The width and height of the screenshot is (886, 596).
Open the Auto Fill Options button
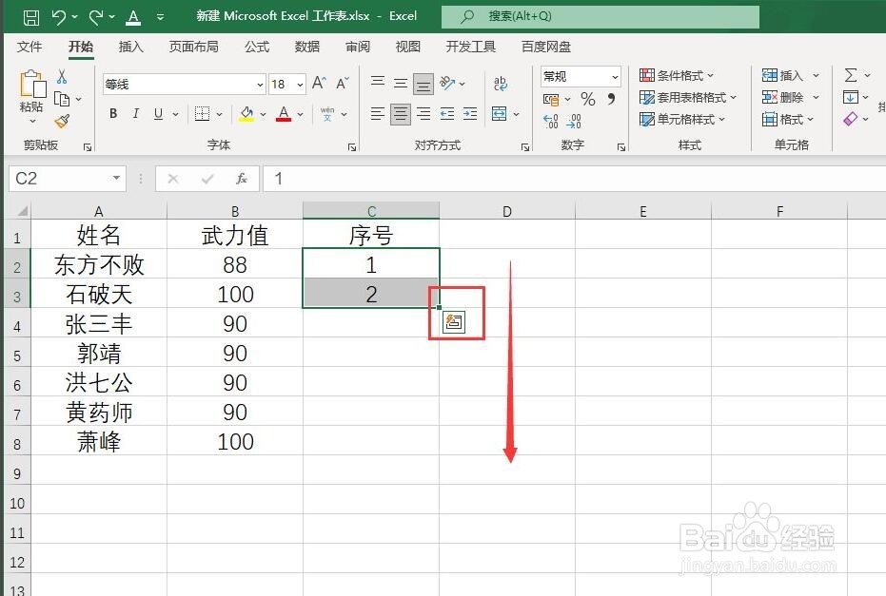pos(454,322)
